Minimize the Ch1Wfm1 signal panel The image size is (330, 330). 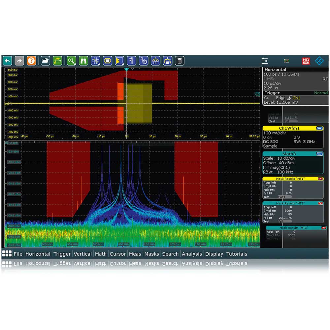319,128
